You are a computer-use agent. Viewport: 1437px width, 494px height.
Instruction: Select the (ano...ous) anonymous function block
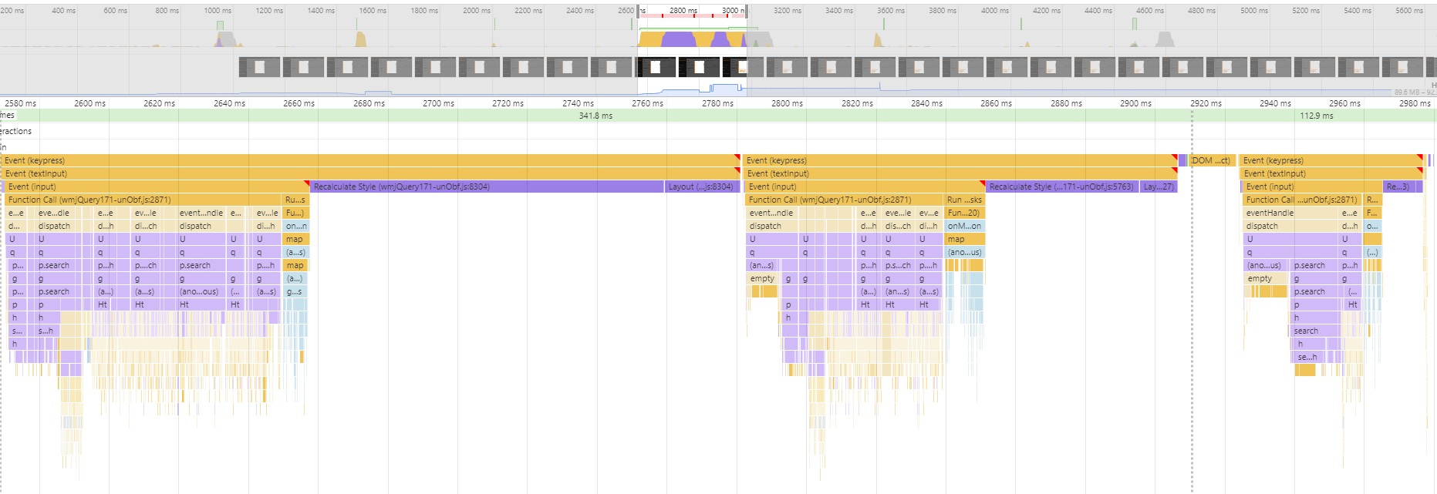click(x=199, y=291)
